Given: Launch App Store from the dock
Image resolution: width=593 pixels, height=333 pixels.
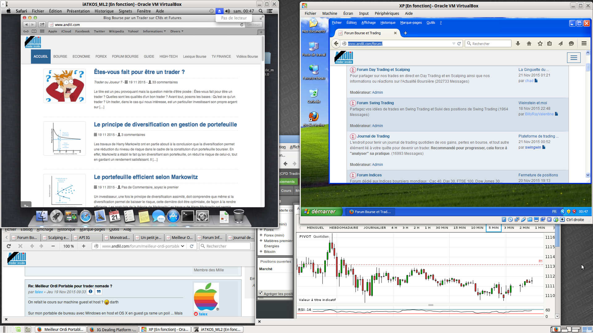Looking at the screenshot, I should coord(173,216).
